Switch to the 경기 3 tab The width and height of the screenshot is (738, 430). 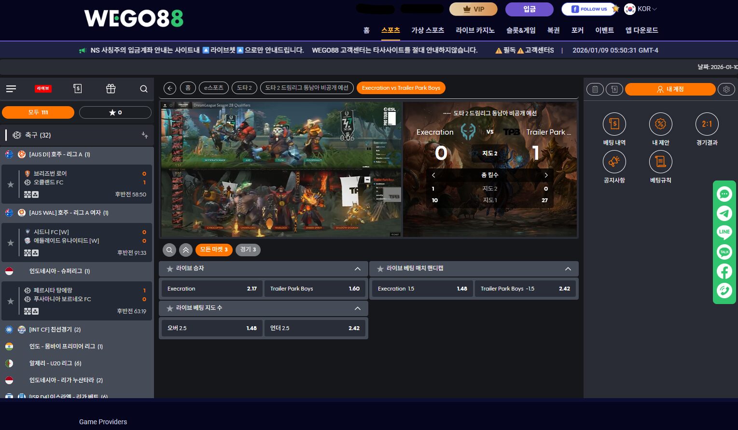[248, 250]
